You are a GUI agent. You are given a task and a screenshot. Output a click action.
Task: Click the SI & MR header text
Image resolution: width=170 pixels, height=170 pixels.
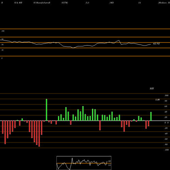click(x=18, y=3)
